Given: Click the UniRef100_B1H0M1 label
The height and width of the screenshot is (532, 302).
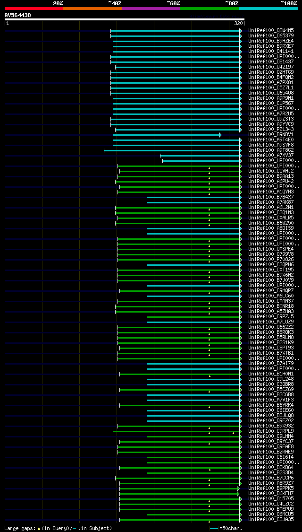Looking at the screenshot, I should click(x=271, y=374).
